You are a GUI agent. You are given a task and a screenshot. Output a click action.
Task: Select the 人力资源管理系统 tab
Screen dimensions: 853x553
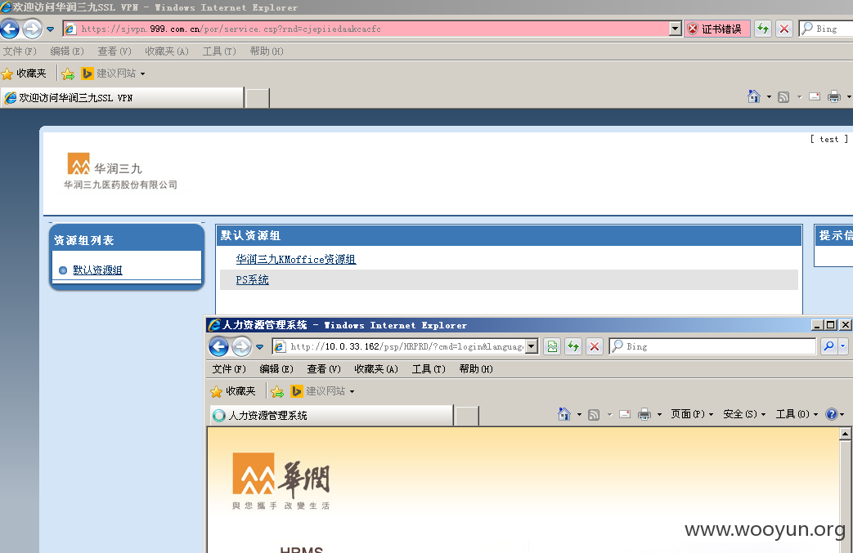pyautogui.click(x=332, y=416)
